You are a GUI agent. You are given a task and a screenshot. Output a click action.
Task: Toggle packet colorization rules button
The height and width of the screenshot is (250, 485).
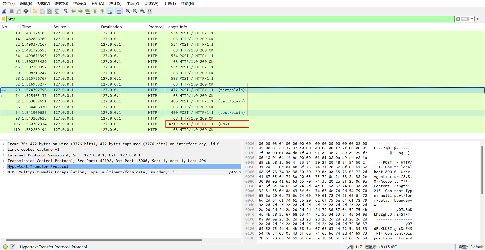point(119,11)
